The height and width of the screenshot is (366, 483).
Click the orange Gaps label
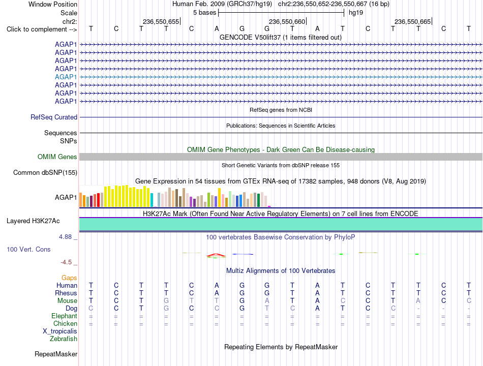69,278
